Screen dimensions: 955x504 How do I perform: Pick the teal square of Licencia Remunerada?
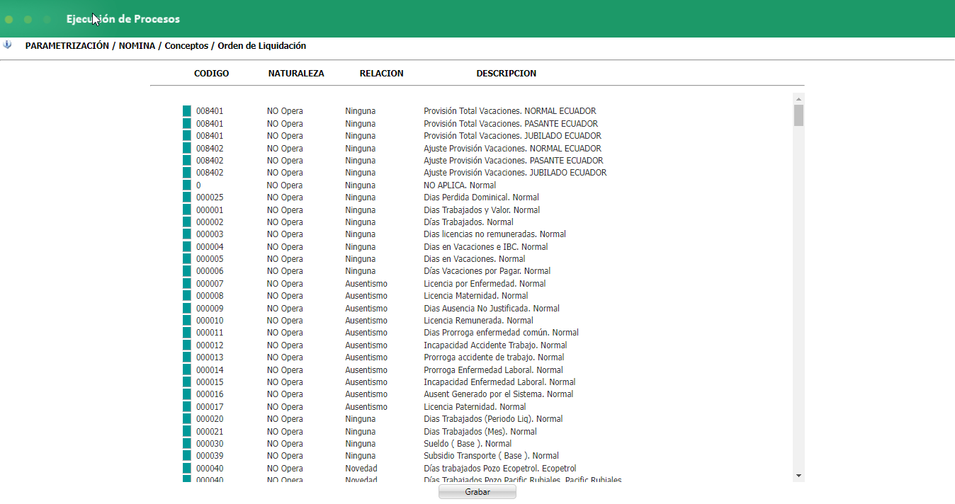pos(187,321)
